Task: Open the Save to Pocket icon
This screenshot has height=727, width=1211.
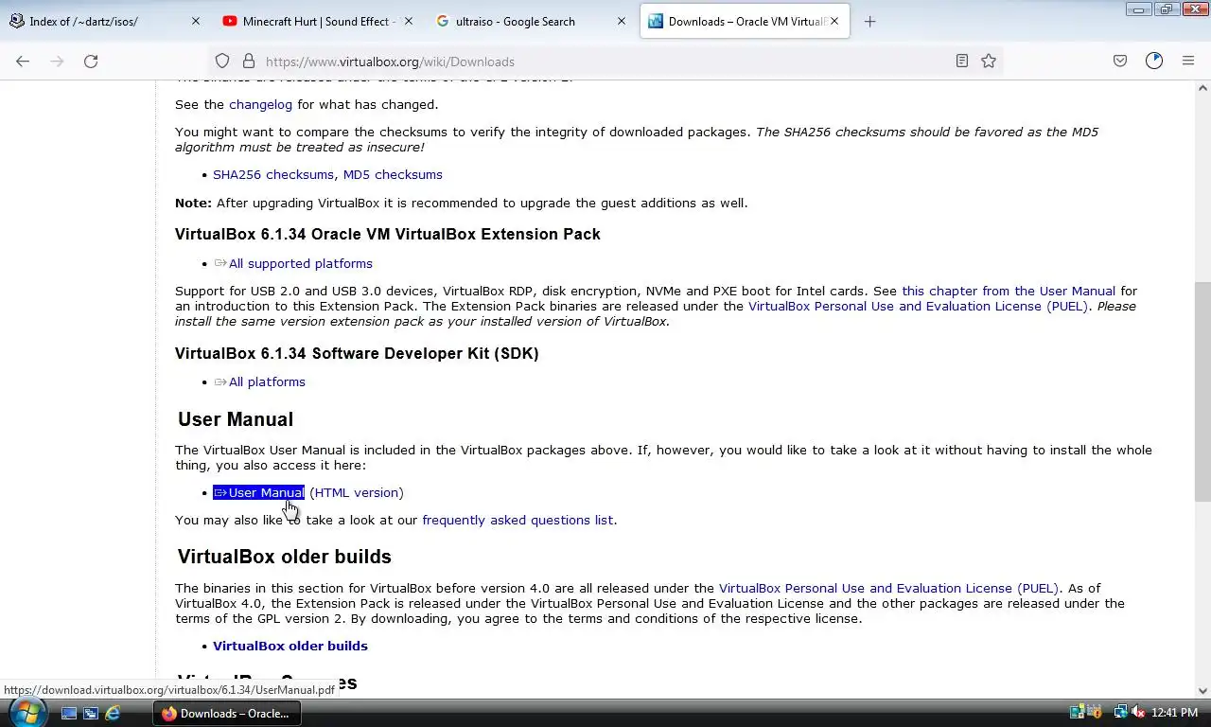Action: (x=1120, y=61)
